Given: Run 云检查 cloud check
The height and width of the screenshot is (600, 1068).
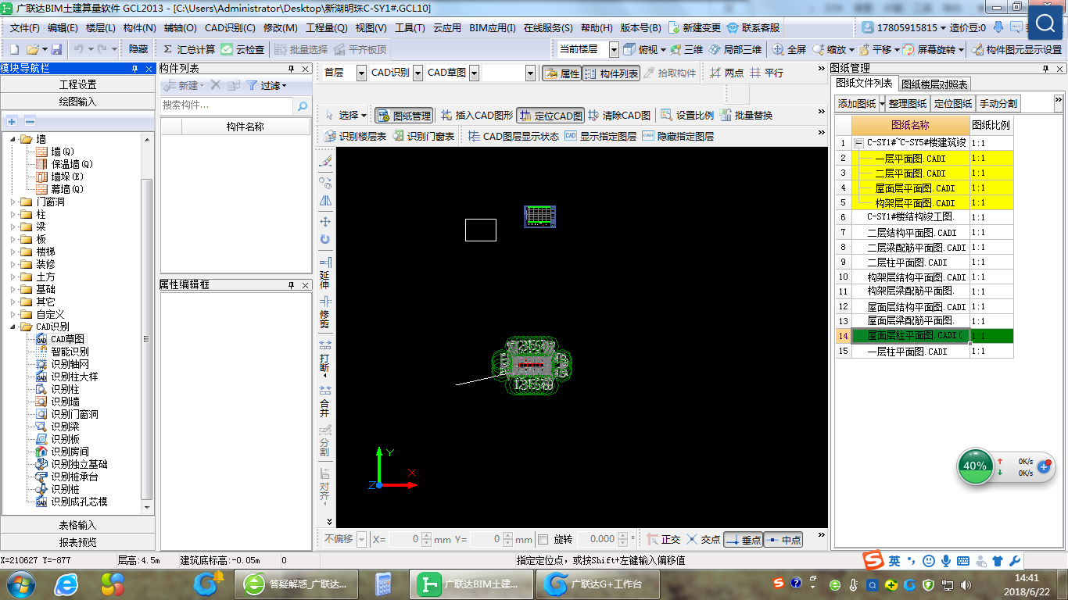Looking at the screenshot, I should coord(242,48).
